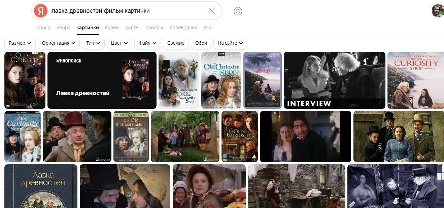Viewport: 444px width, 208px height.
Task: Open the green garden scene image
Action: point(185,136)
